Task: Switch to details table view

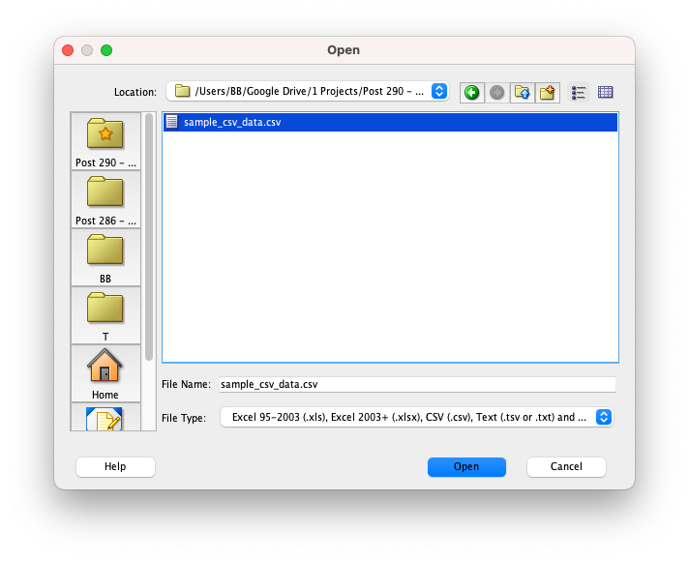Action: [606, 92]
